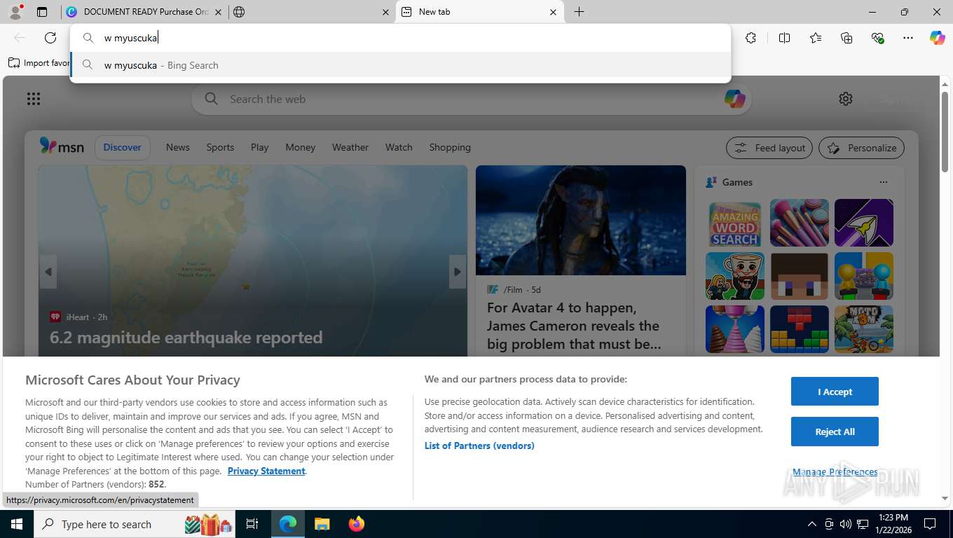Click the msn logo
The image size is (953, 538).
coord(62,146)
